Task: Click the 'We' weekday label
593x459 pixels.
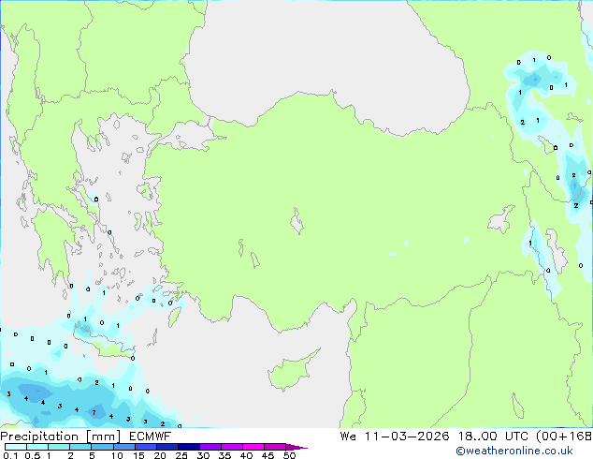Action: [x=348, y=437]
